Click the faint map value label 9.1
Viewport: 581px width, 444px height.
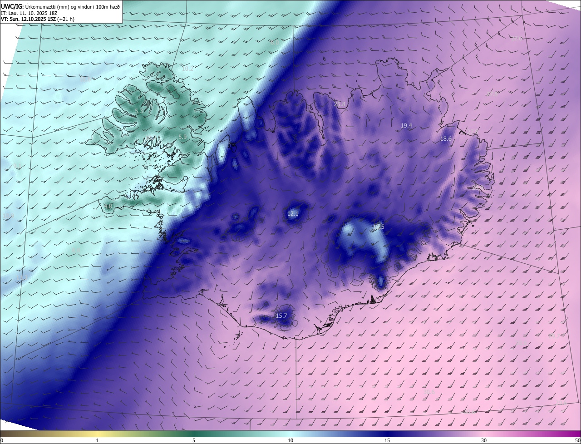coord(17,166)
